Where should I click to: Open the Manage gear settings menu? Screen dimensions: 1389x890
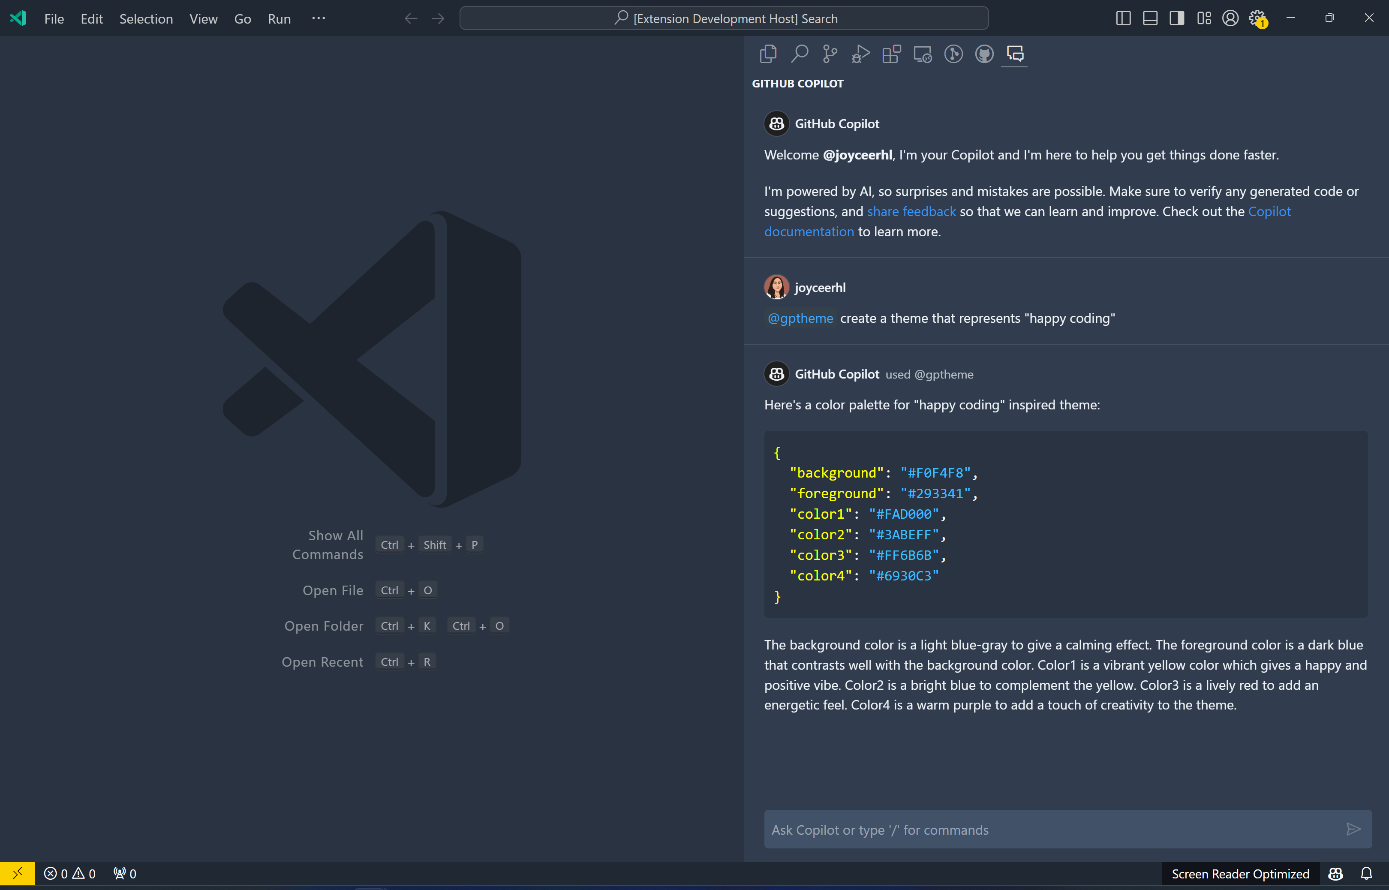pos(1257,18)
